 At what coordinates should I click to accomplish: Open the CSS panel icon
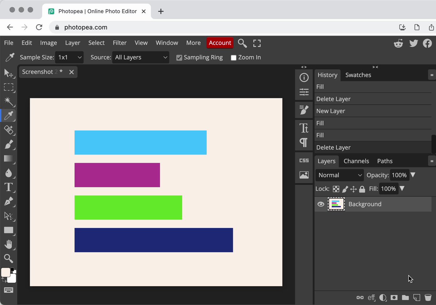(x=304, y=160)
